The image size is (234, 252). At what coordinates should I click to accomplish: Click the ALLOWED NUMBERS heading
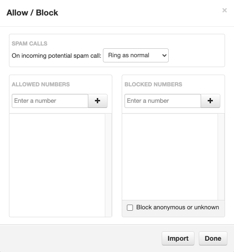41,84
